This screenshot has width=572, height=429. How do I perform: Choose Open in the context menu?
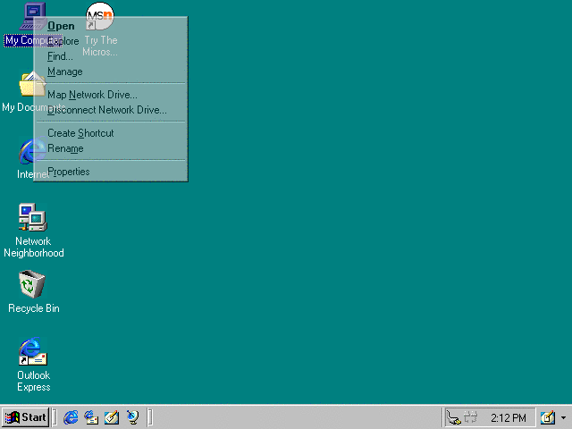pyautogui.click(x=111, y=26)
